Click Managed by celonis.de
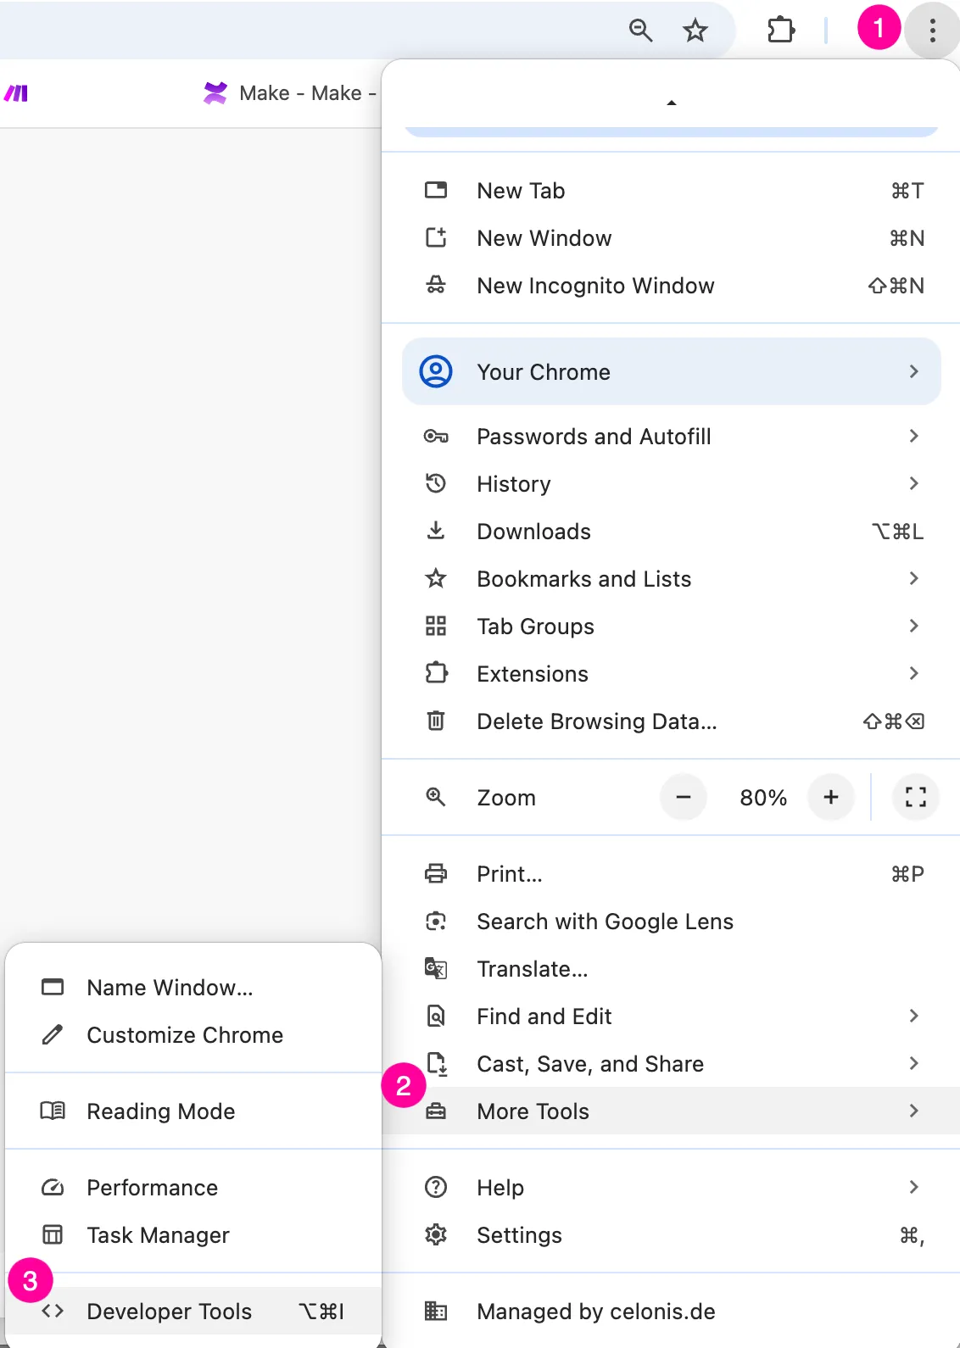 [671, 1312]
